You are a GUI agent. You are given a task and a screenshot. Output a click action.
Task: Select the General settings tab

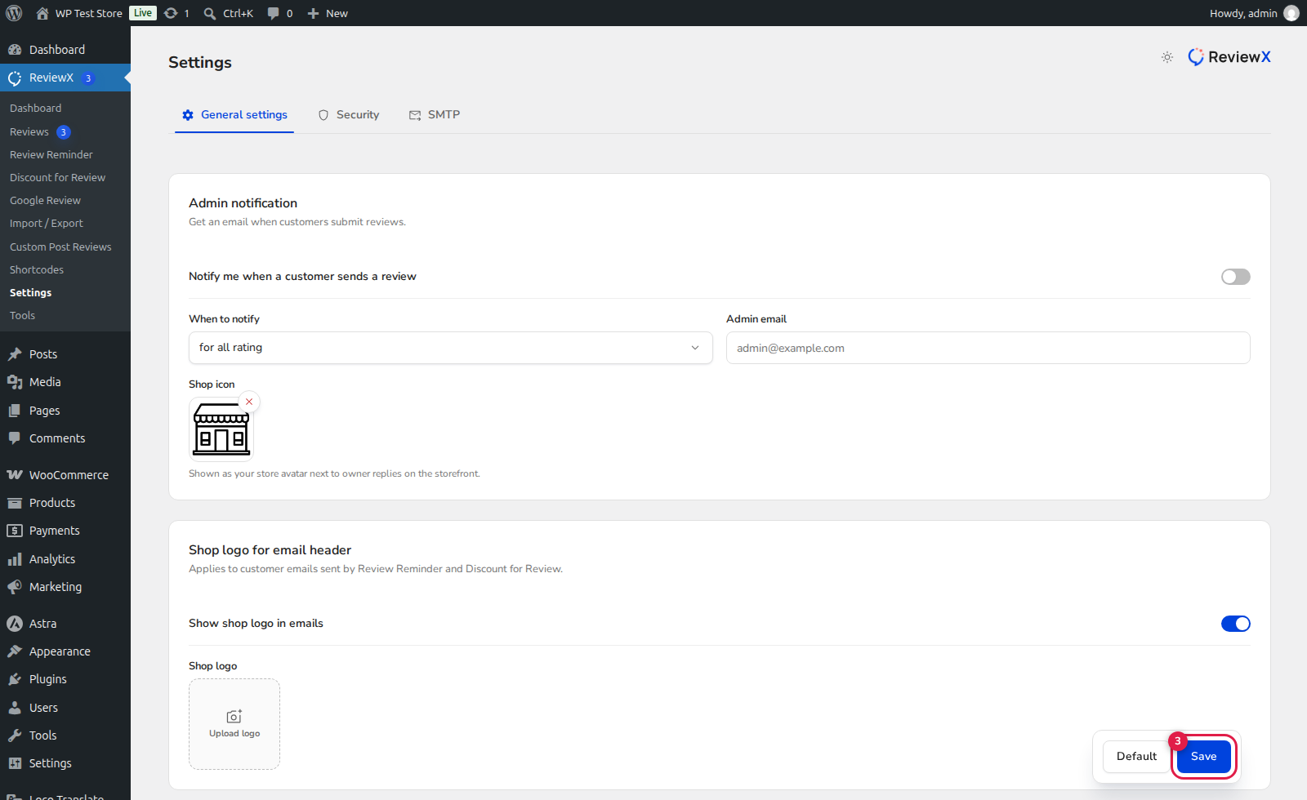[235, 115]
